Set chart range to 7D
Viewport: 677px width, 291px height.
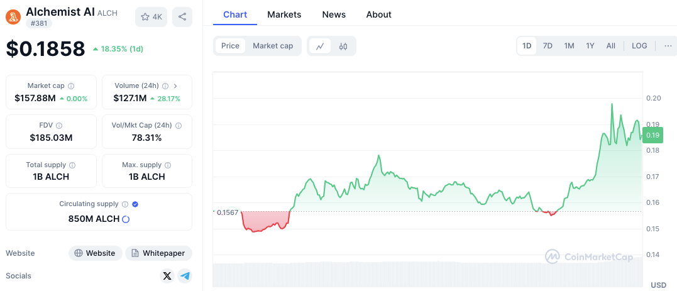[x=548, y=46]
